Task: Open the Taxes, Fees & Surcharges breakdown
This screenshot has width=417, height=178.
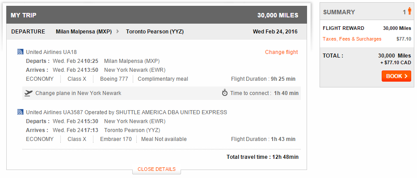Action: click(x=352, y=39)
